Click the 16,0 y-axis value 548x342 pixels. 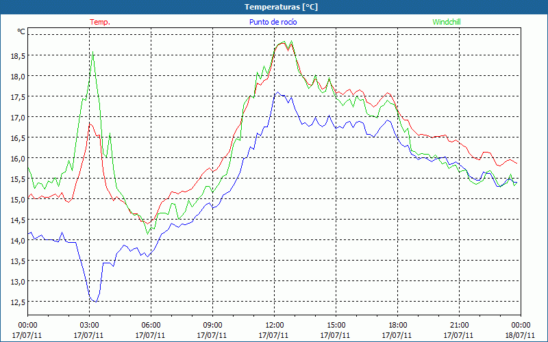coord(18,159)
